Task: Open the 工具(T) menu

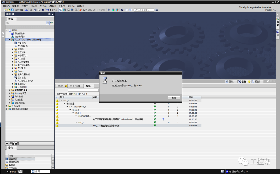Action: [x=62, y=6]
